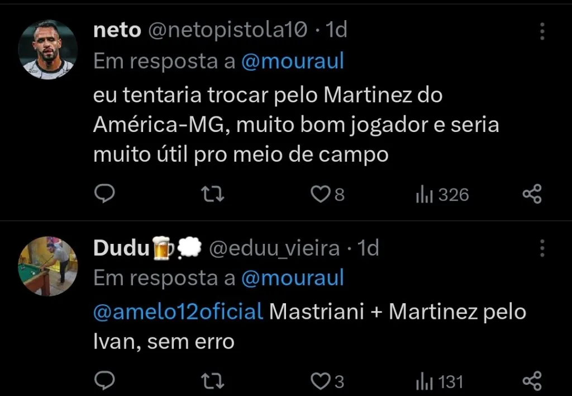Open more options menu on Dudu's tweet
This screenshot has height=396, width=572.
click(x=541, y=248)
